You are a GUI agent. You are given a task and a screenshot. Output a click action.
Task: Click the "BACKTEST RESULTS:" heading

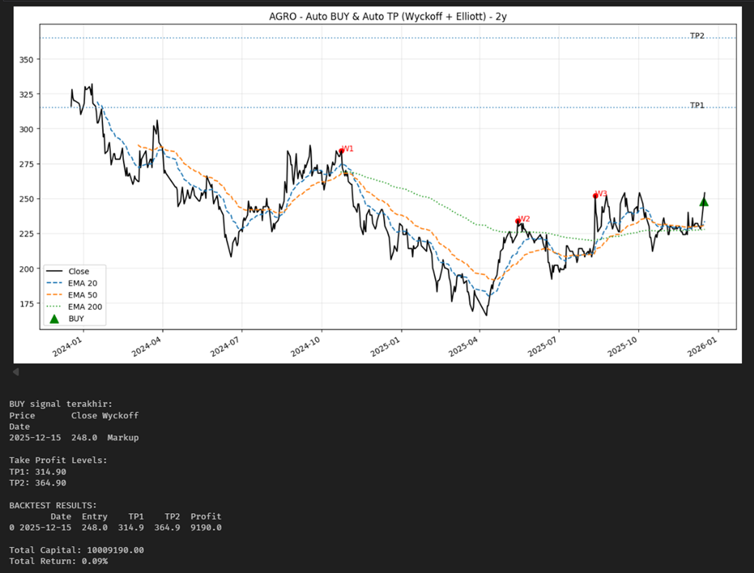[x=53, y=505]
